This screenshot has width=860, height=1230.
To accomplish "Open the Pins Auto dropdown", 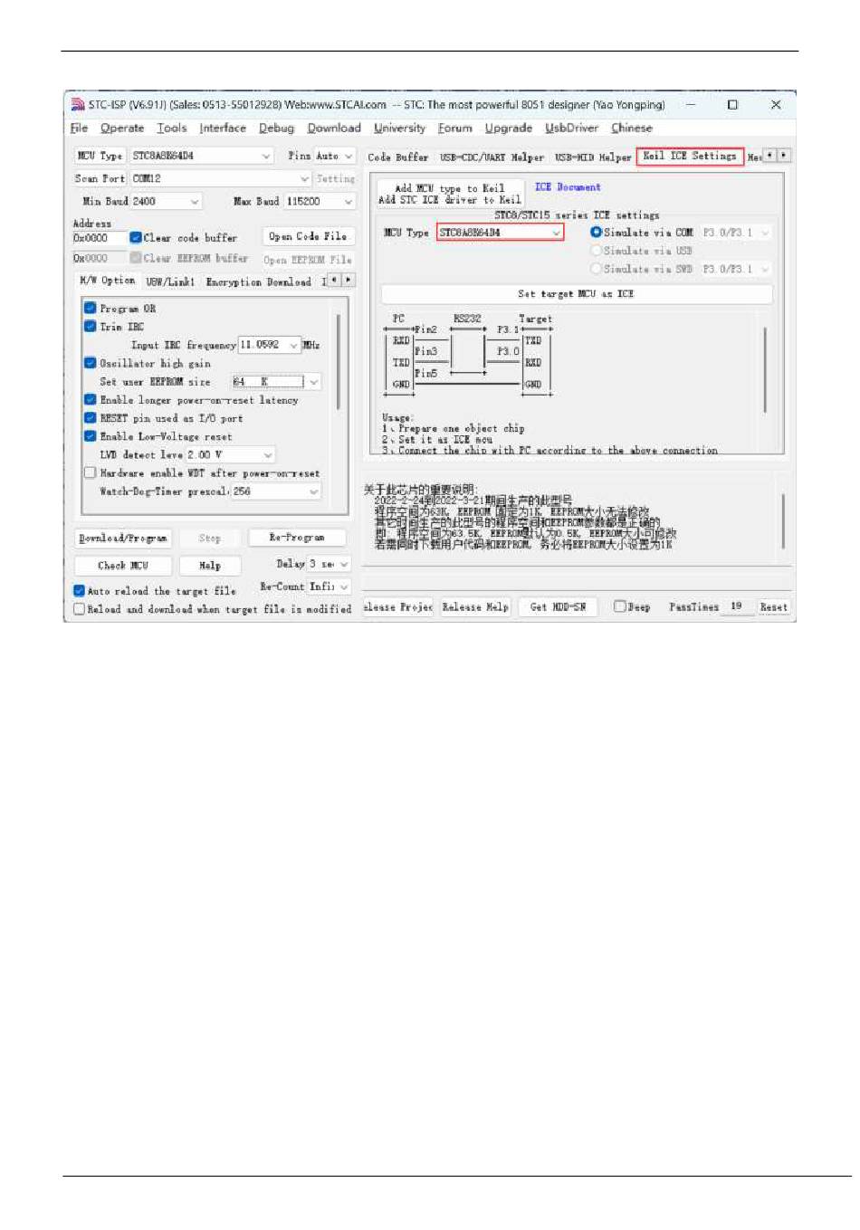I will [x=349, y=156].
